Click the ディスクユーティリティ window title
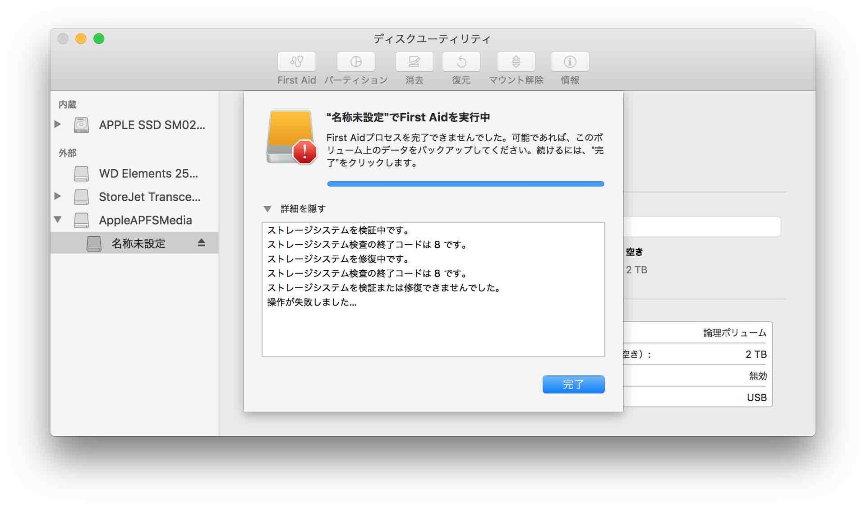 (432, 39)
